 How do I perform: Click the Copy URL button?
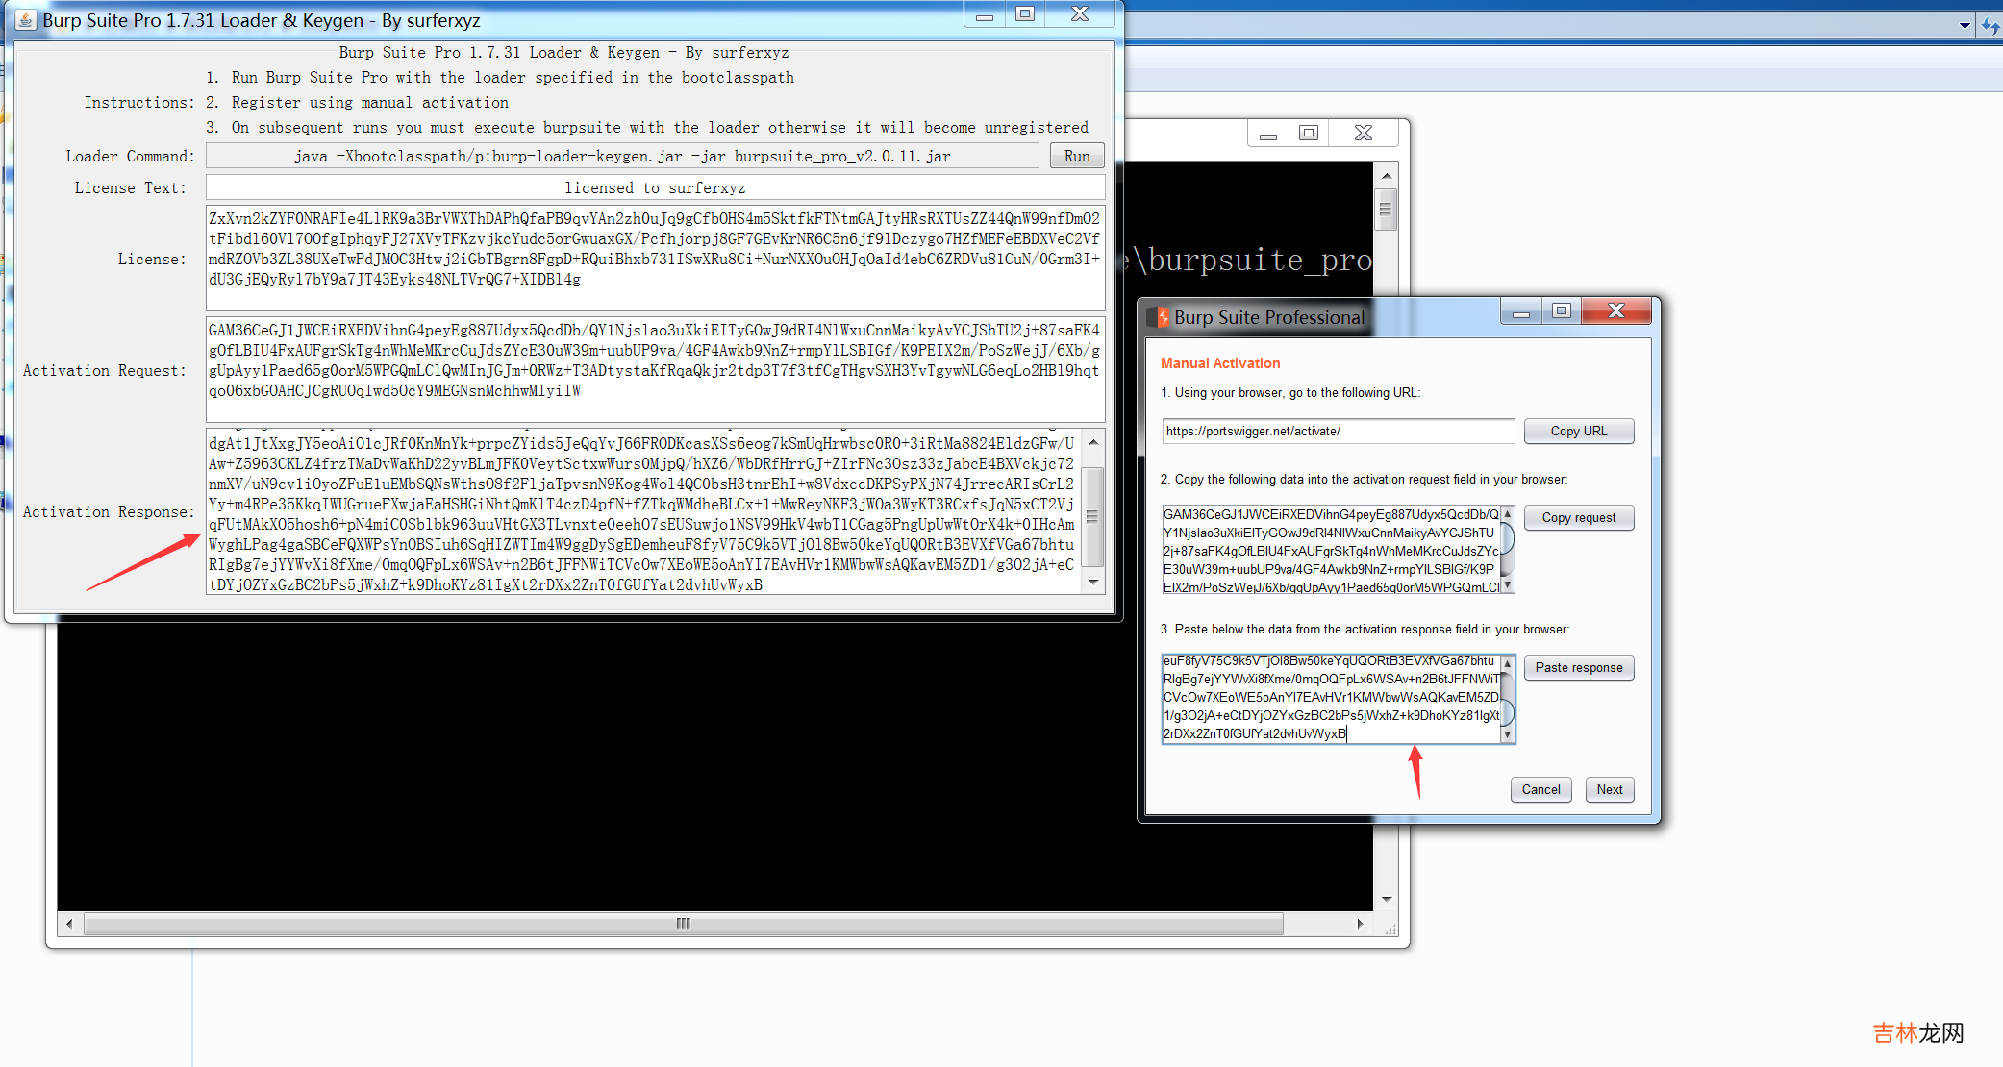click(x=1578, y=431)
